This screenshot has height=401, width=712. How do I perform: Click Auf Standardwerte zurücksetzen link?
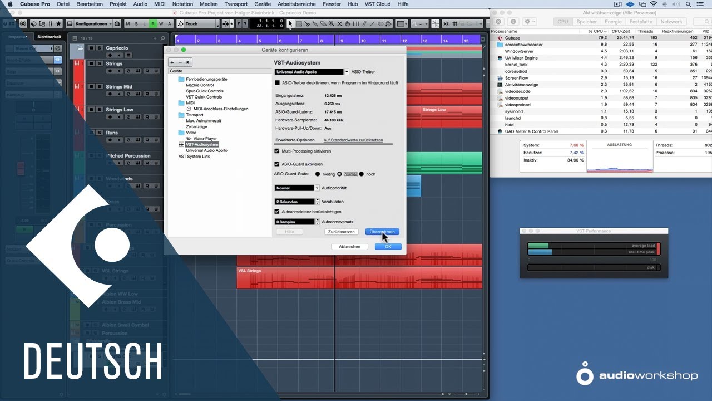pos(353,140)
